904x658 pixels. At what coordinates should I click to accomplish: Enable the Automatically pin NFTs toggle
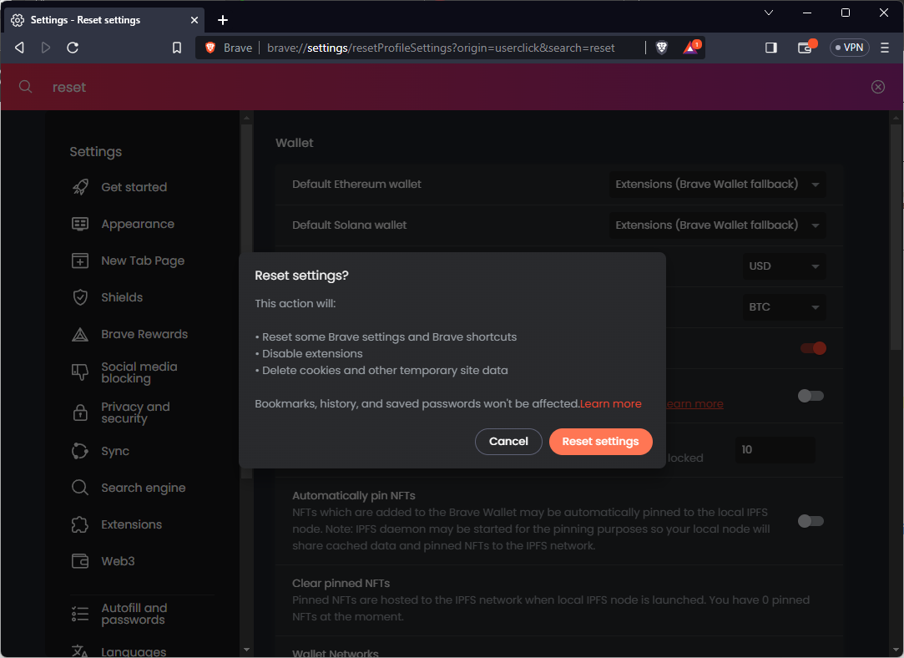click(810, 521)
